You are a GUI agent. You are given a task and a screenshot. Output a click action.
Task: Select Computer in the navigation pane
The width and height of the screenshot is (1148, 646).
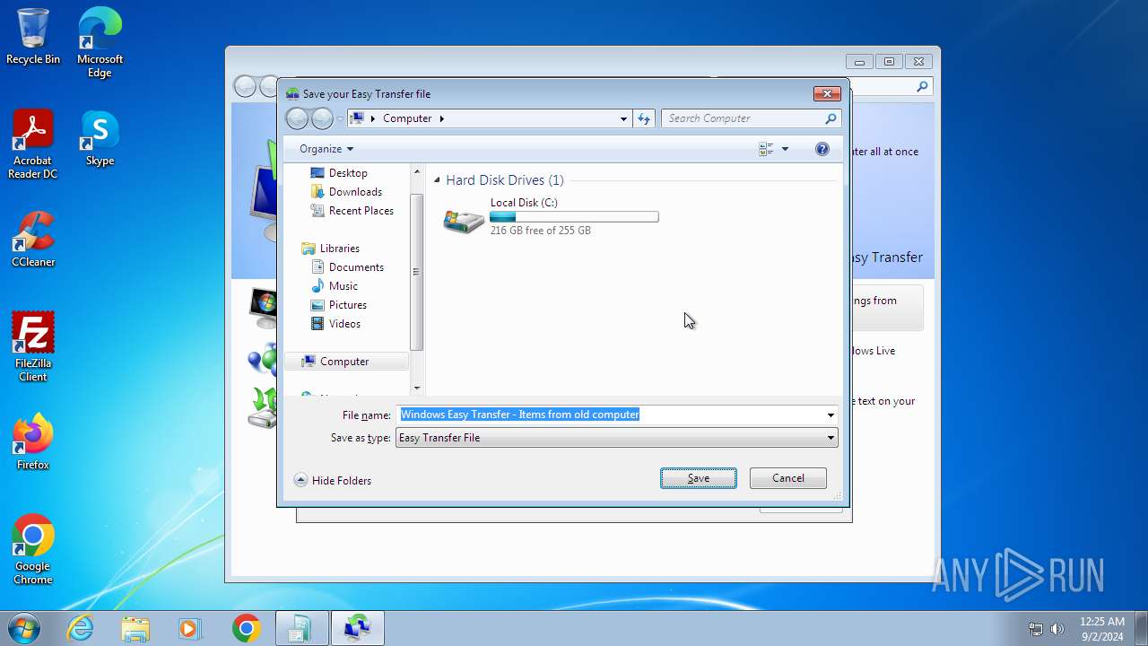(344, 362)
